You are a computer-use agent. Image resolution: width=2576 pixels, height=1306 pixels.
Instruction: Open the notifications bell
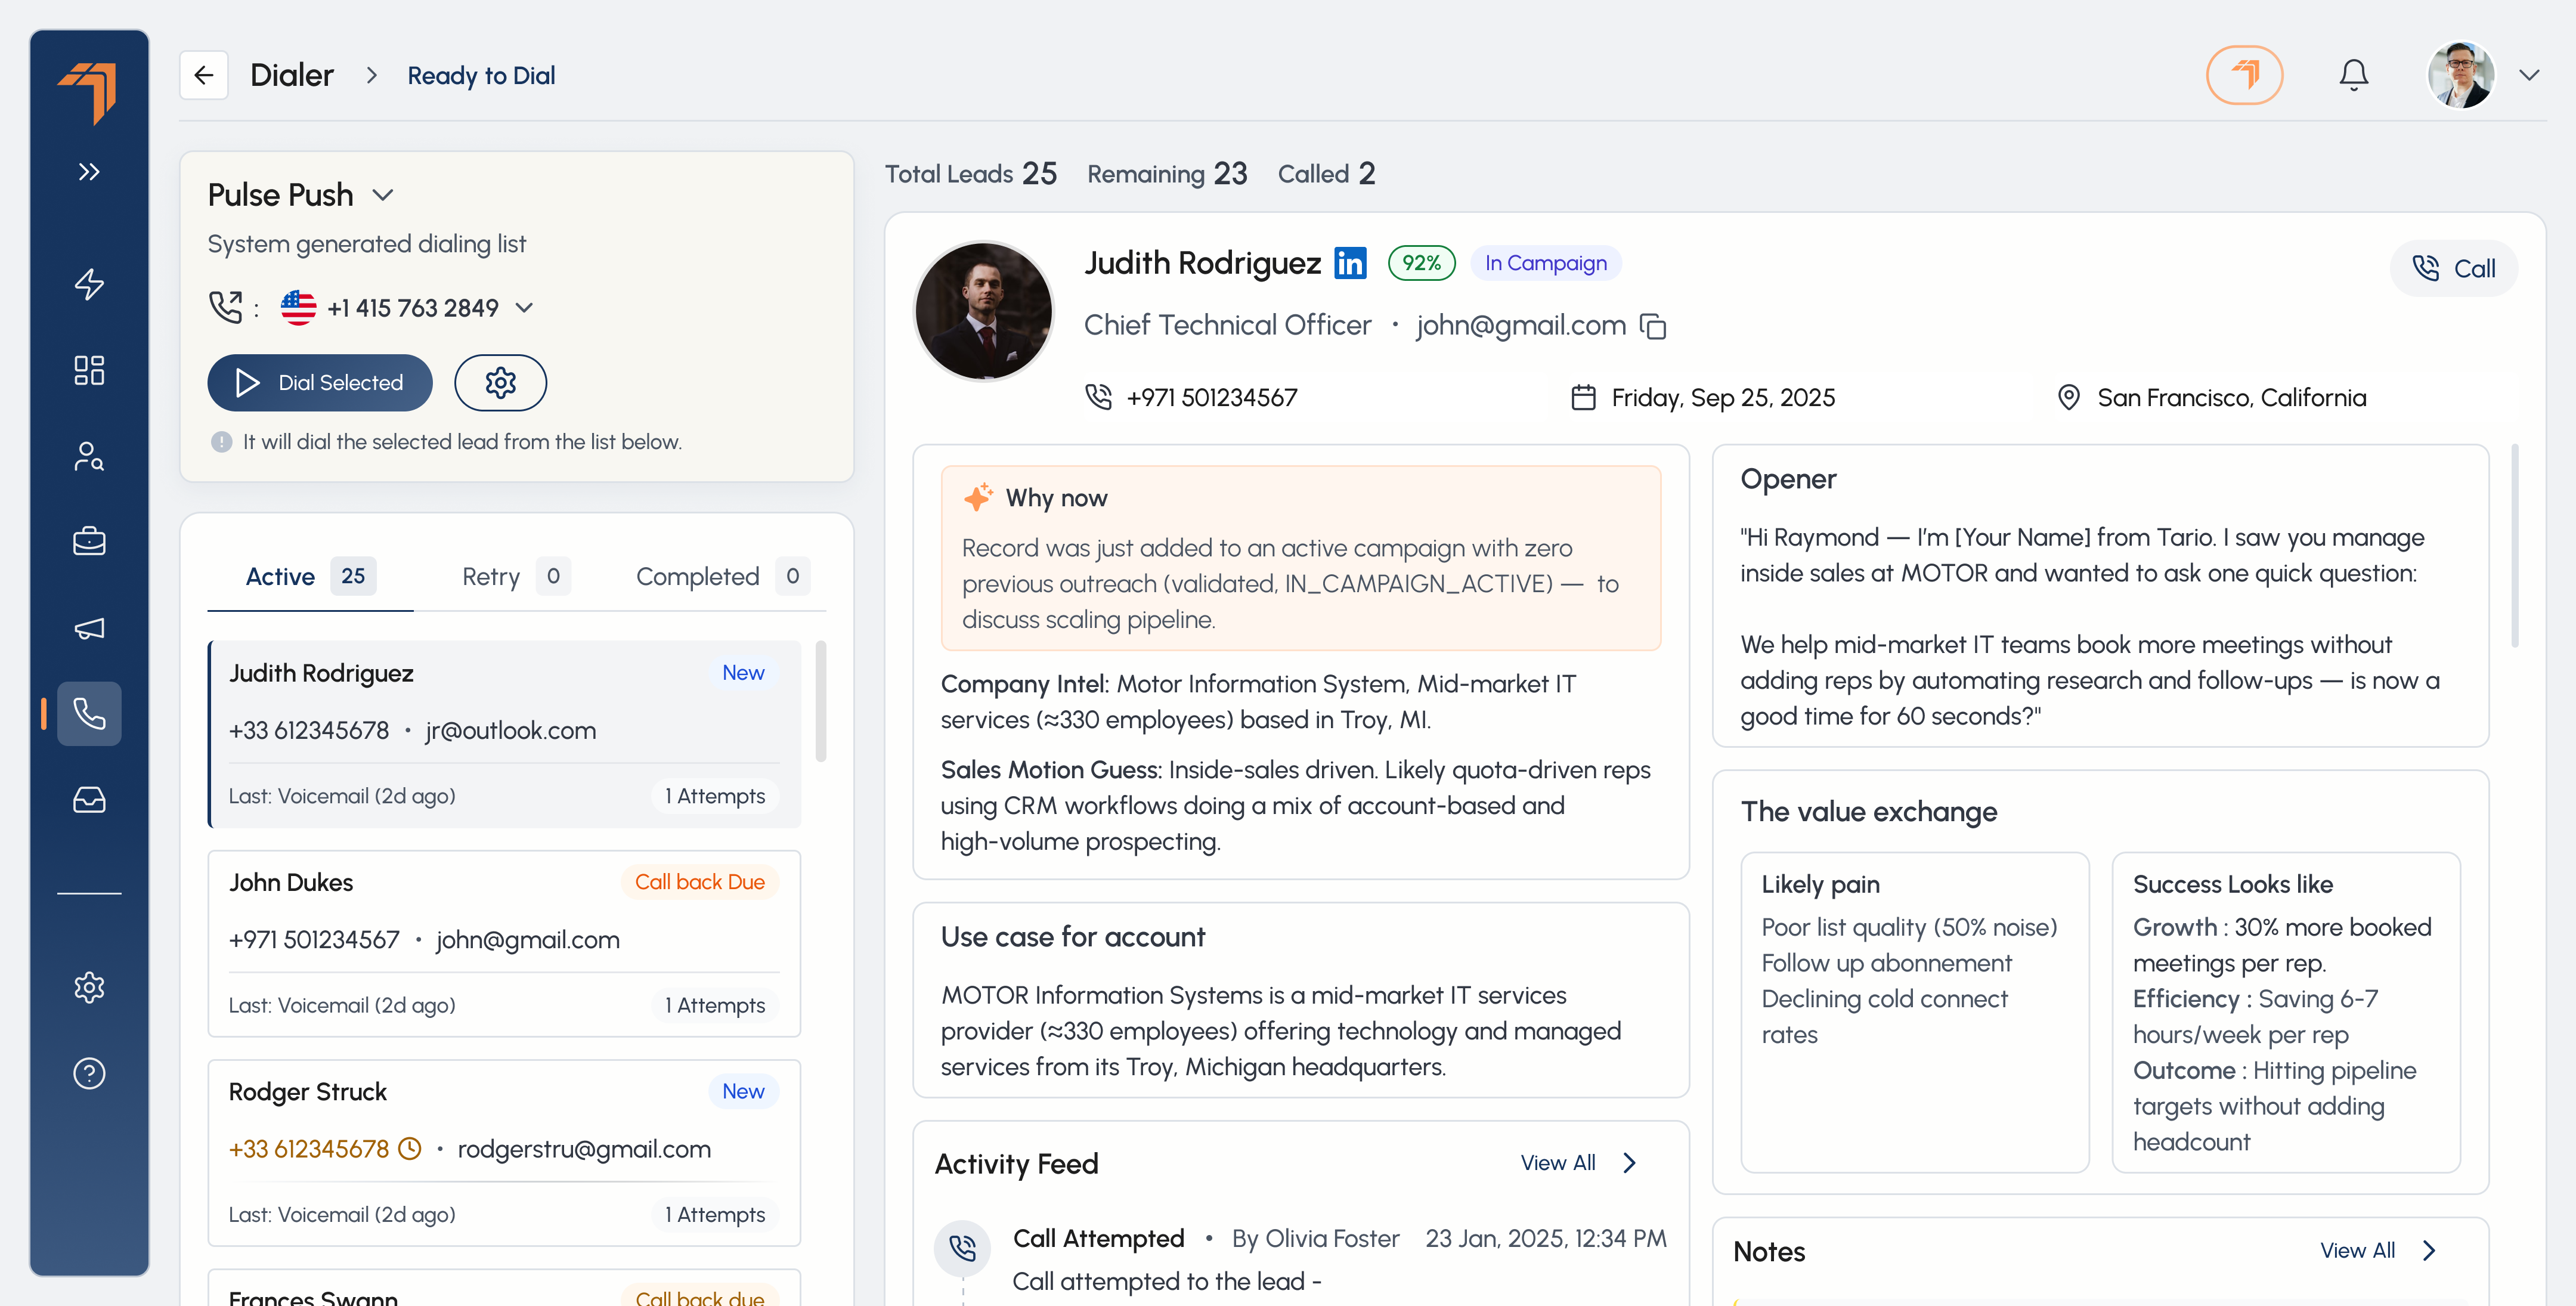[x=2354, y=75]
